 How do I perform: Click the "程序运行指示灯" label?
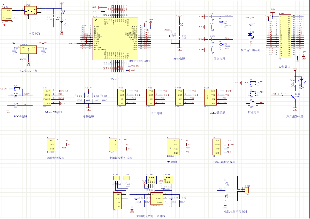[x=251, y=50]
